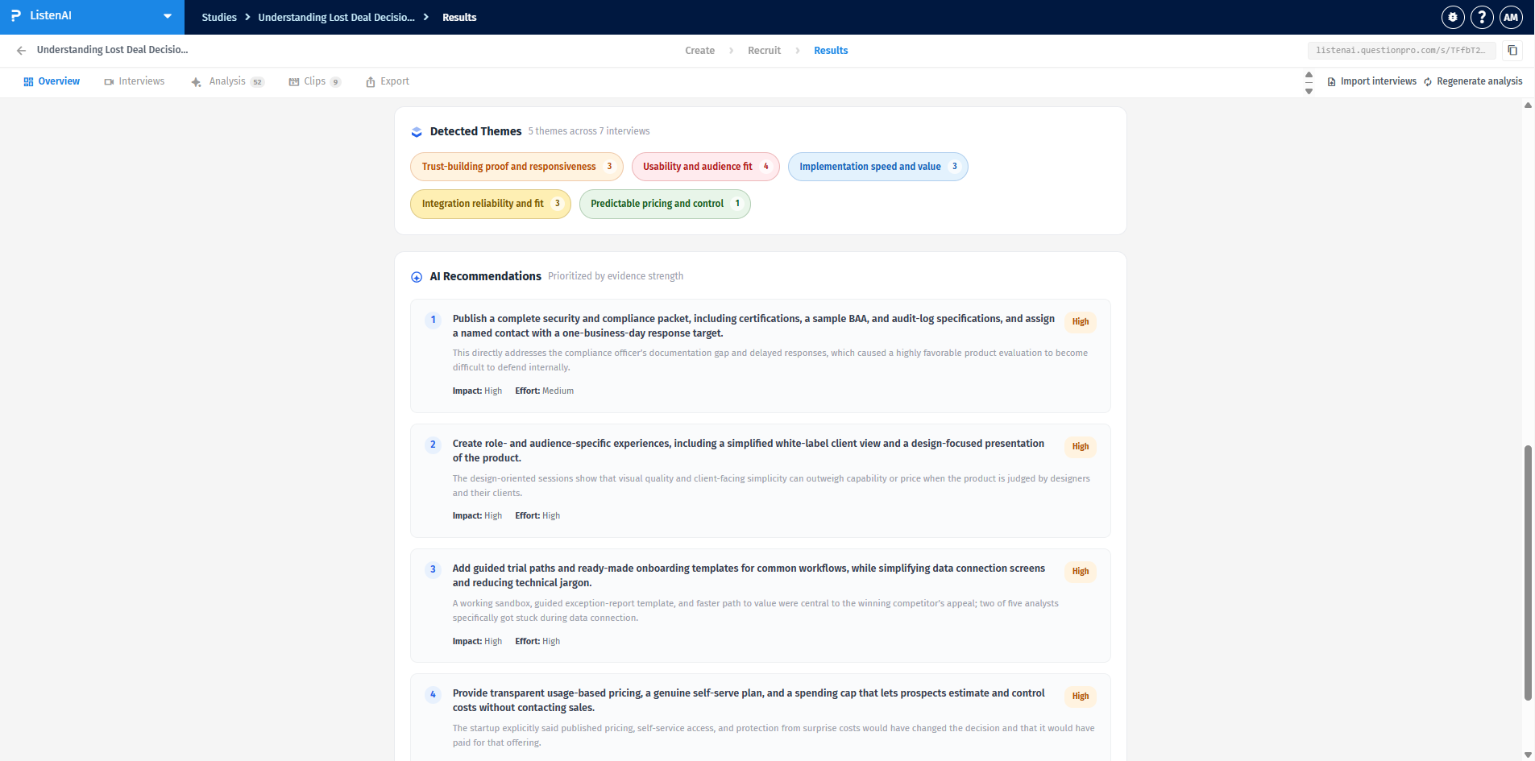Image resolution: width=1535 pixels, height=761 pixels.
Task: Open recommendation 4 about transparent usage-based pricing
Action: coord(760,717)
